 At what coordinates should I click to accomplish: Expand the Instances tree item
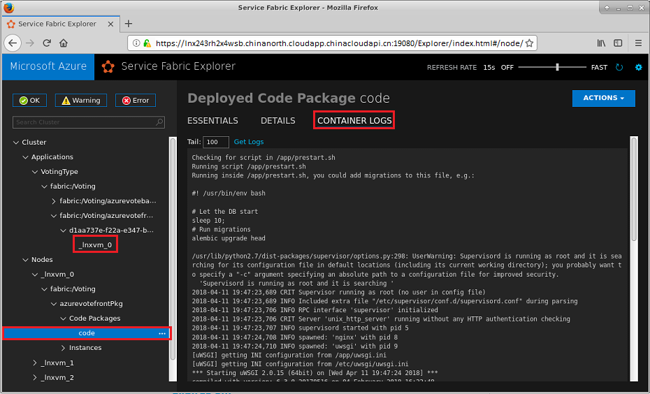pos(64,348)
